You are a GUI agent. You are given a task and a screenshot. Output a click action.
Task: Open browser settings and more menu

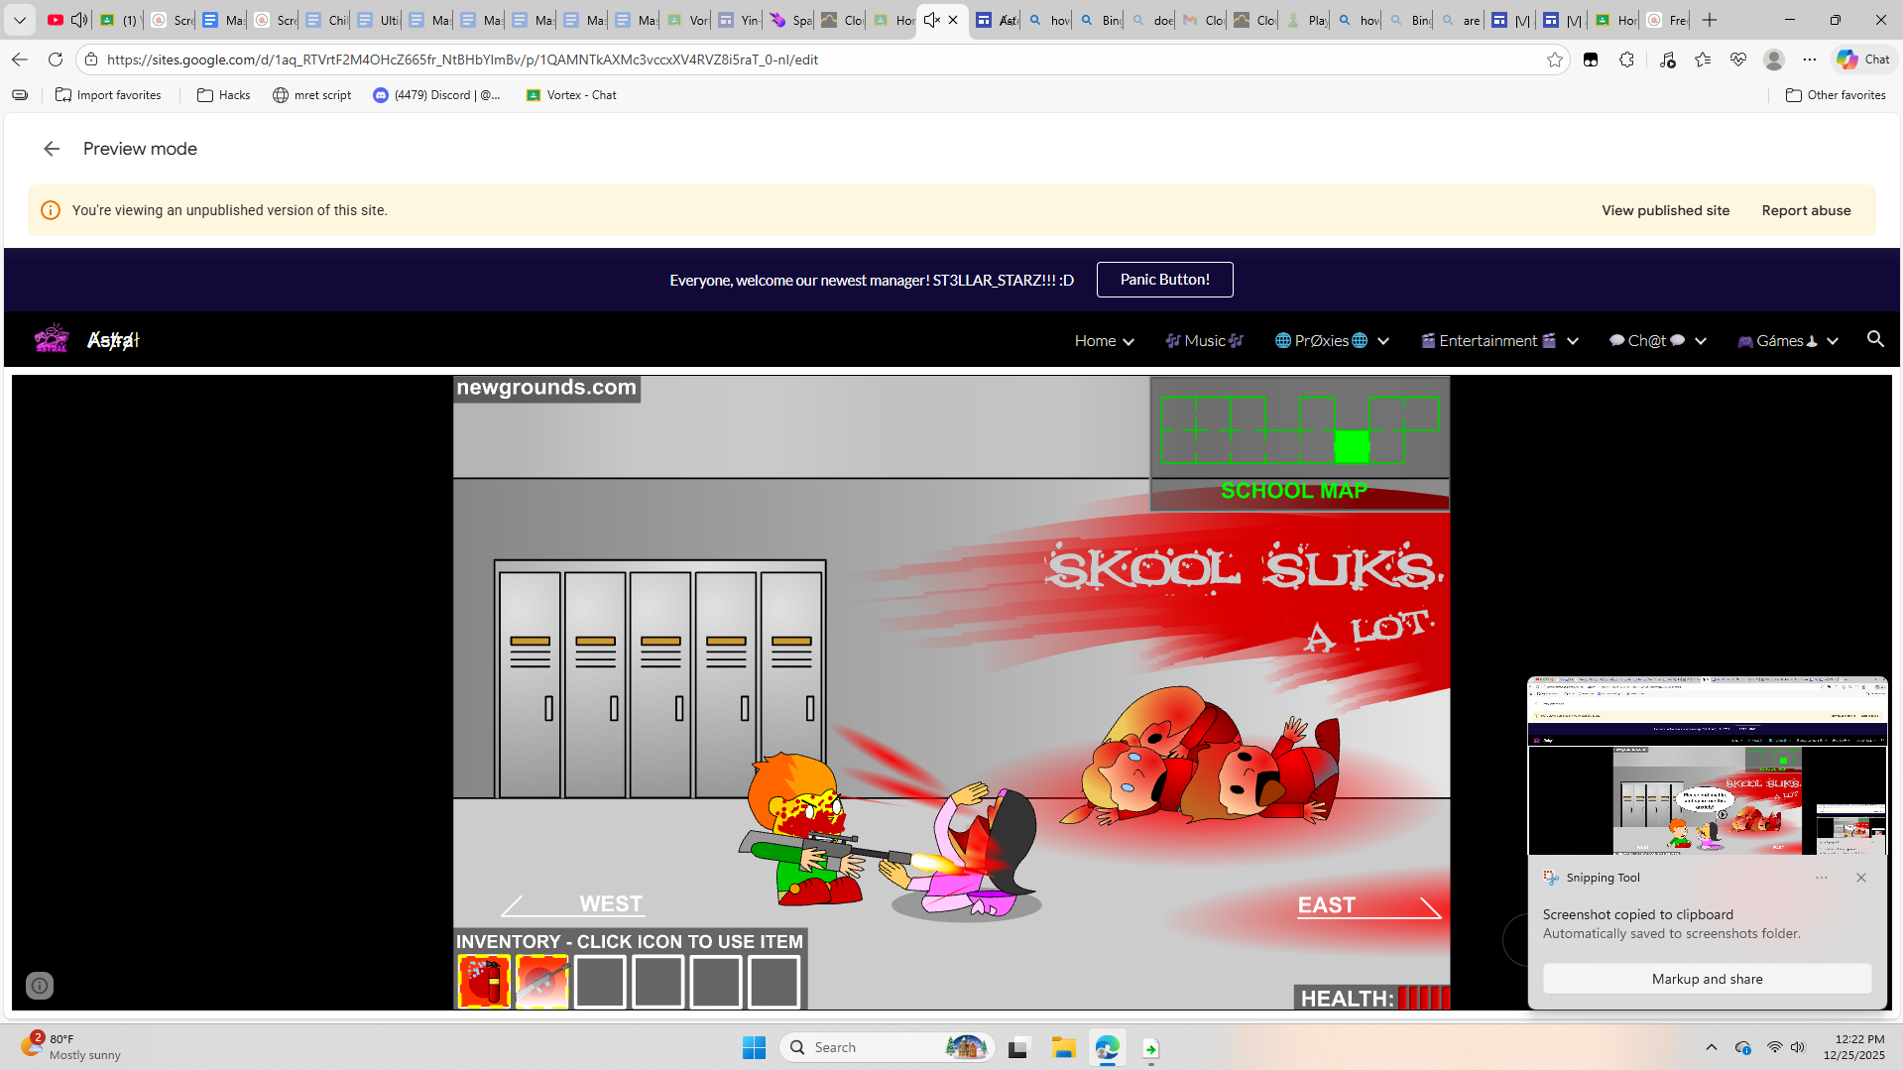click(x=1810, y=59)
